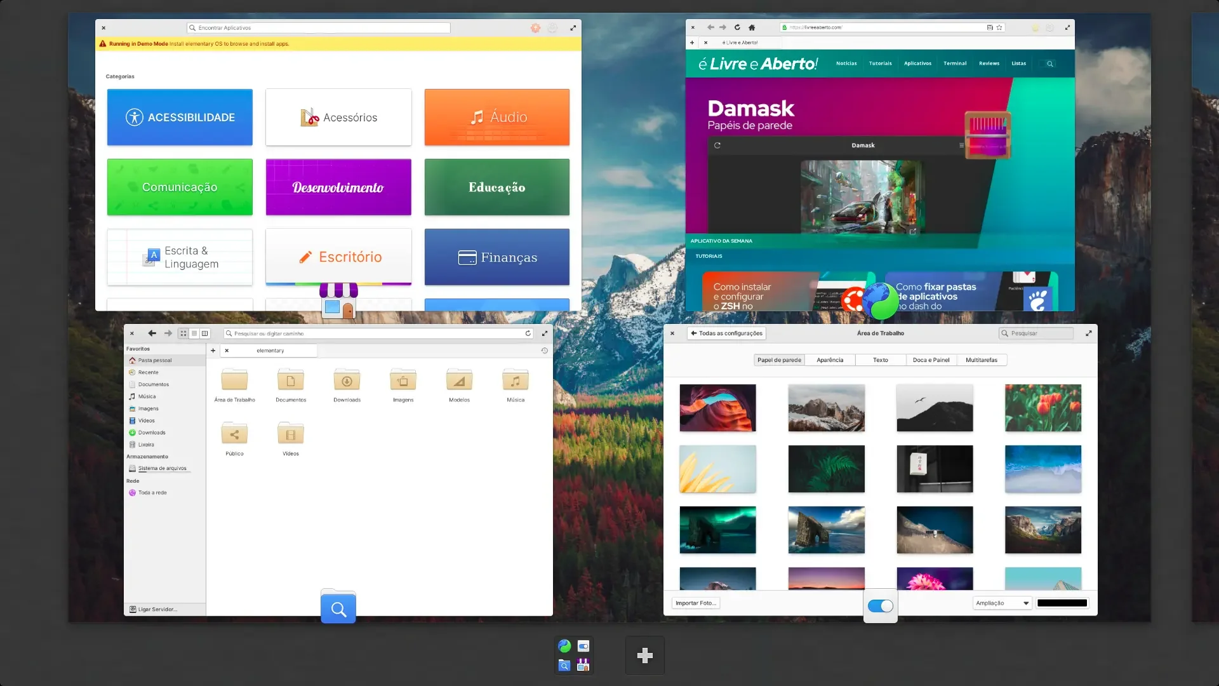The height and width of the screenshot is (686, 1219).
Task: Toggle the blue switch icon below settings
Action: coord(881,606)
